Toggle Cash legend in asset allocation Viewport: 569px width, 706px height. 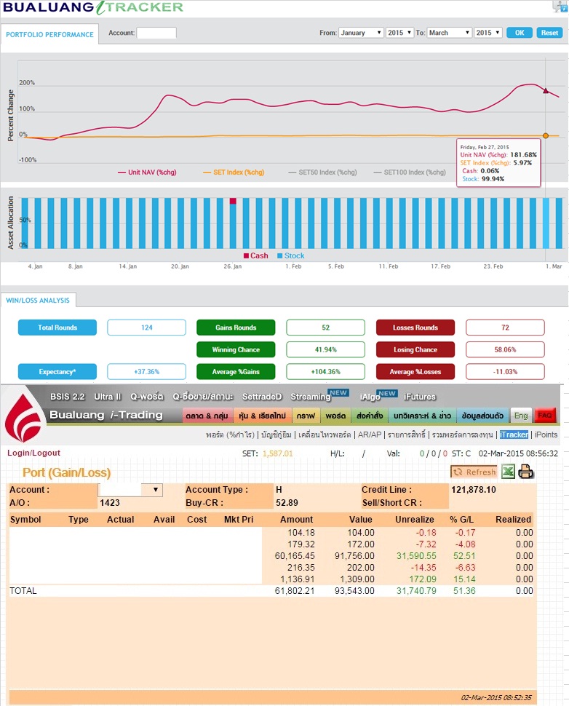255,255
